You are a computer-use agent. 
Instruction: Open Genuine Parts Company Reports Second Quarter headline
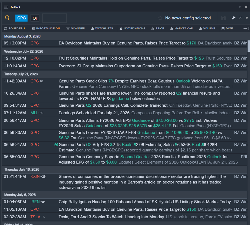[143, 160]
